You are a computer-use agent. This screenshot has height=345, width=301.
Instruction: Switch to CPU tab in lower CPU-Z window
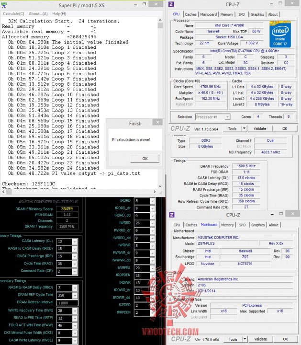tap(177, 225)
